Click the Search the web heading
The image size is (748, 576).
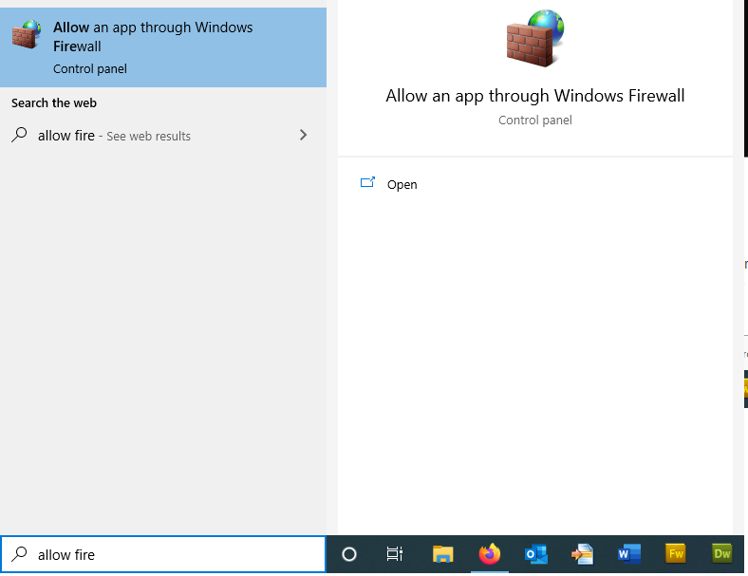(x=54, y=103)
